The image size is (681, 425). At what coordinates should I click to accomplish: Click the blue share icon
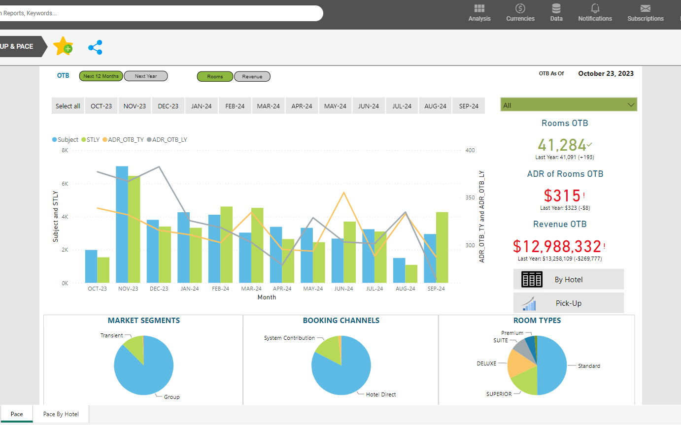tap(95, 47)
